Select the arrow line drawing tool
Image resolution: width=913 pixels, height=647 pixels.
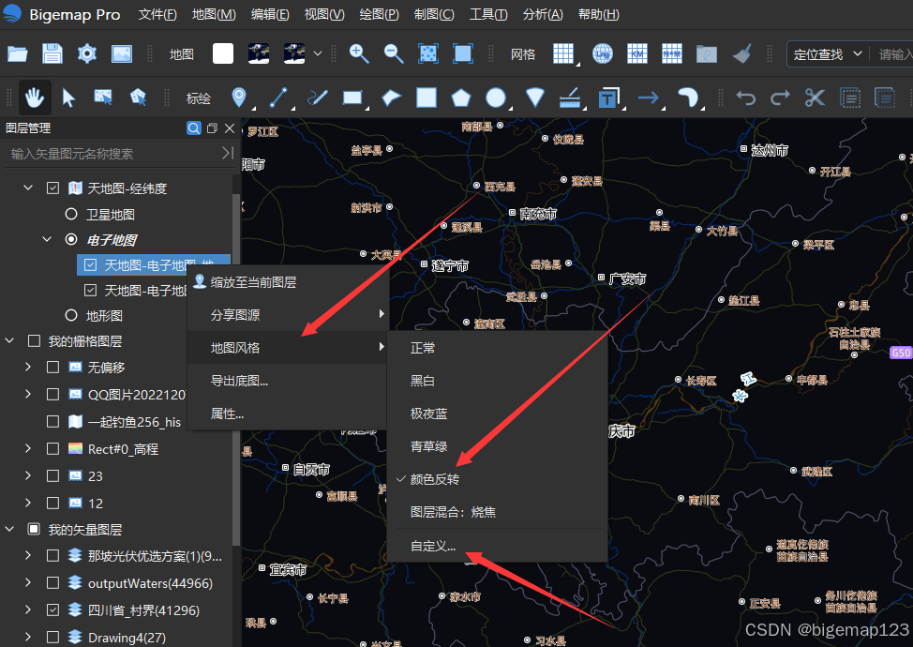648,98
